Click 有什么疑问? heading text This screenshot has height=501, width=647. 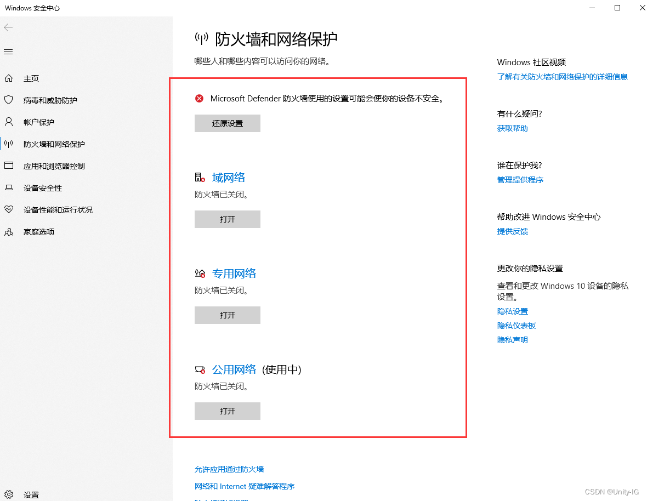click(519, 114)
